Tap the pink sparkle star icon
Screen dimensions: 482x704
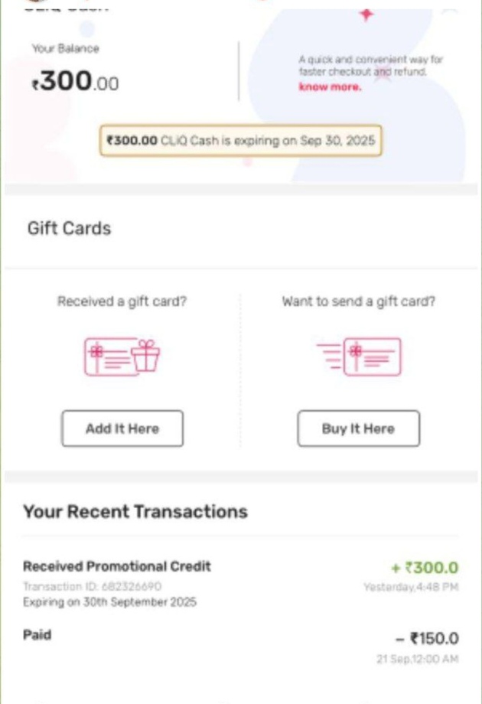(366, 15)
